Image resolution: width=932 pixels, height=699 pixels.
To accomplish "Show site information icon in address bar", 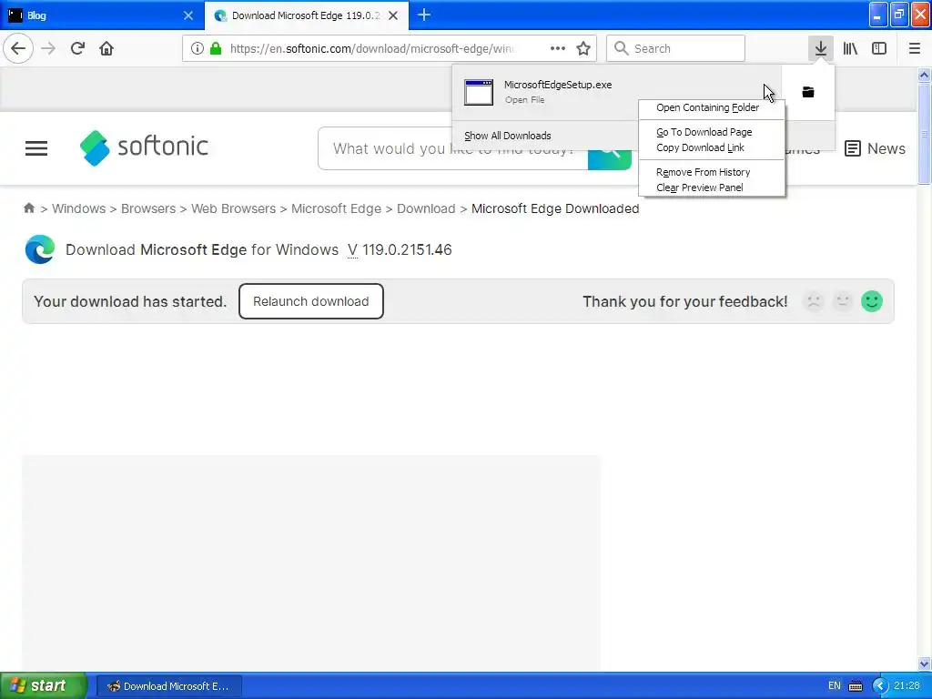I will (197, 48).
